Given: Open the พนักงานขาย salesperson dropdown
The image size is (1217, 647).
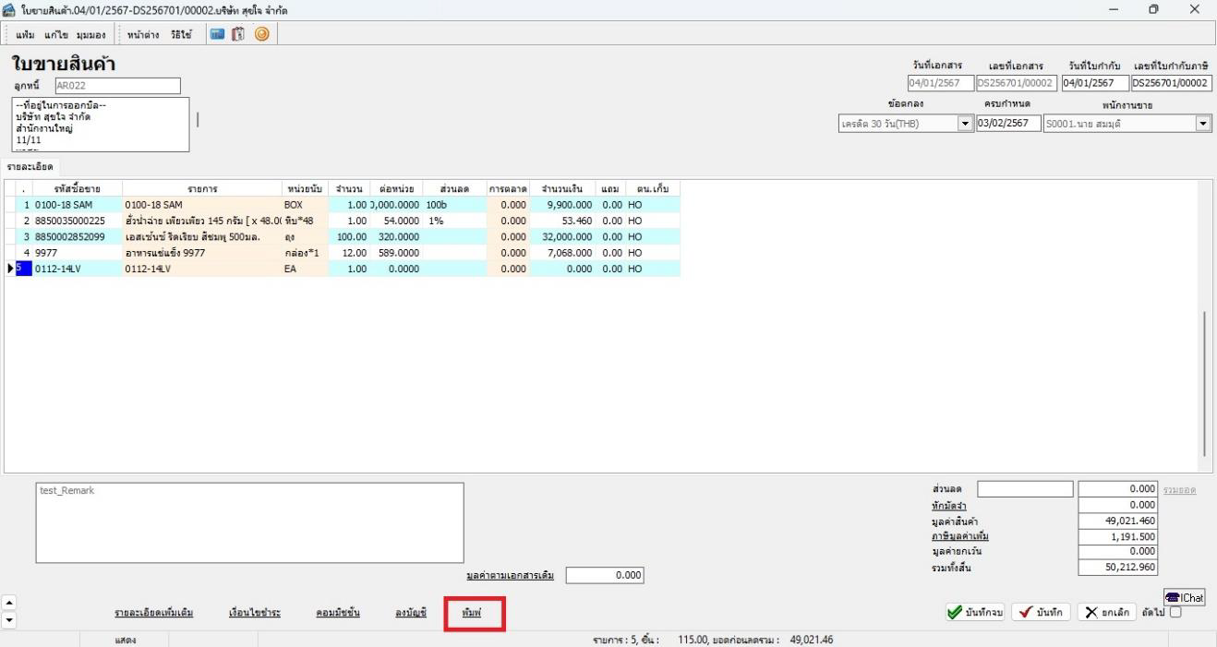Looking at the screenshot, I should [x=1203, y=124].
